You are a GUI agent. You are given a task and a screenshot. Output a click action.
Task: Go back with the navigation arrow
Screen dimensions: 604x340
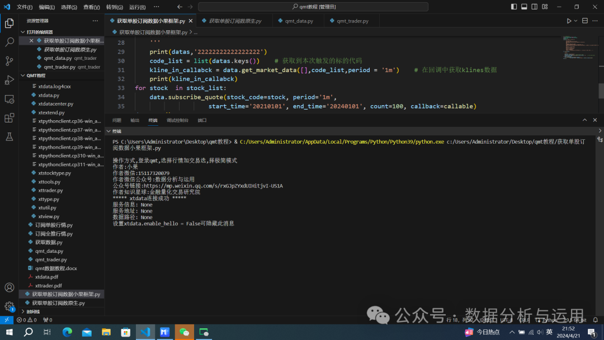click(x=180, y=7)
